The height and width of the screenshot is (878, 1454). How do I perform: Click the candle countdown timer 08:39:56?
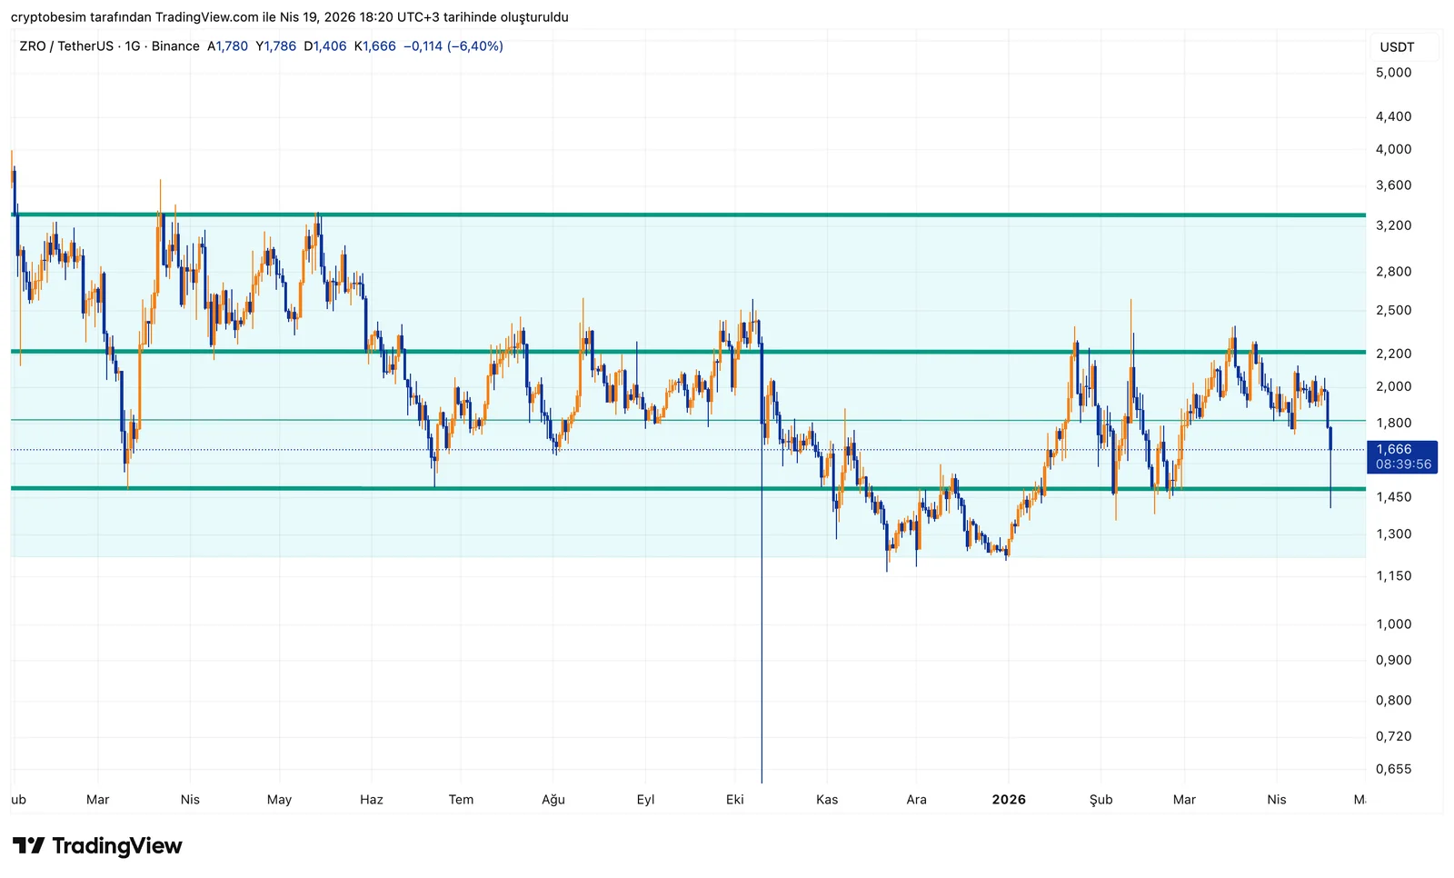click(x=1402, y=464)
